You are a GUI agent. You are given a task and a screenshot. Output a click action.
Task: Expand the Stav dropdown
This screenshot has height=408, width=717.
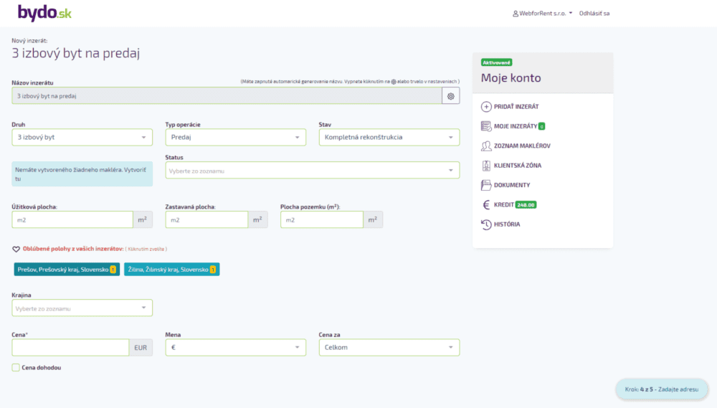389,137
